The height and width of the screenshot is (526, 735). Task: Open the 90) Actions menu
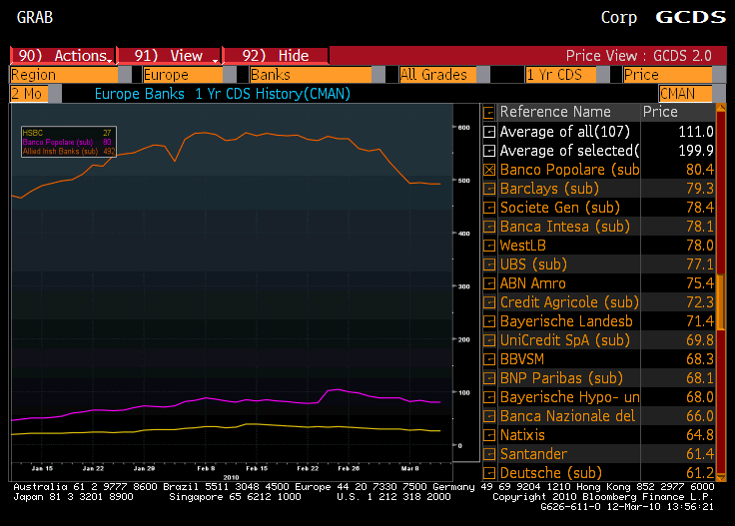(x=63, y=56)
